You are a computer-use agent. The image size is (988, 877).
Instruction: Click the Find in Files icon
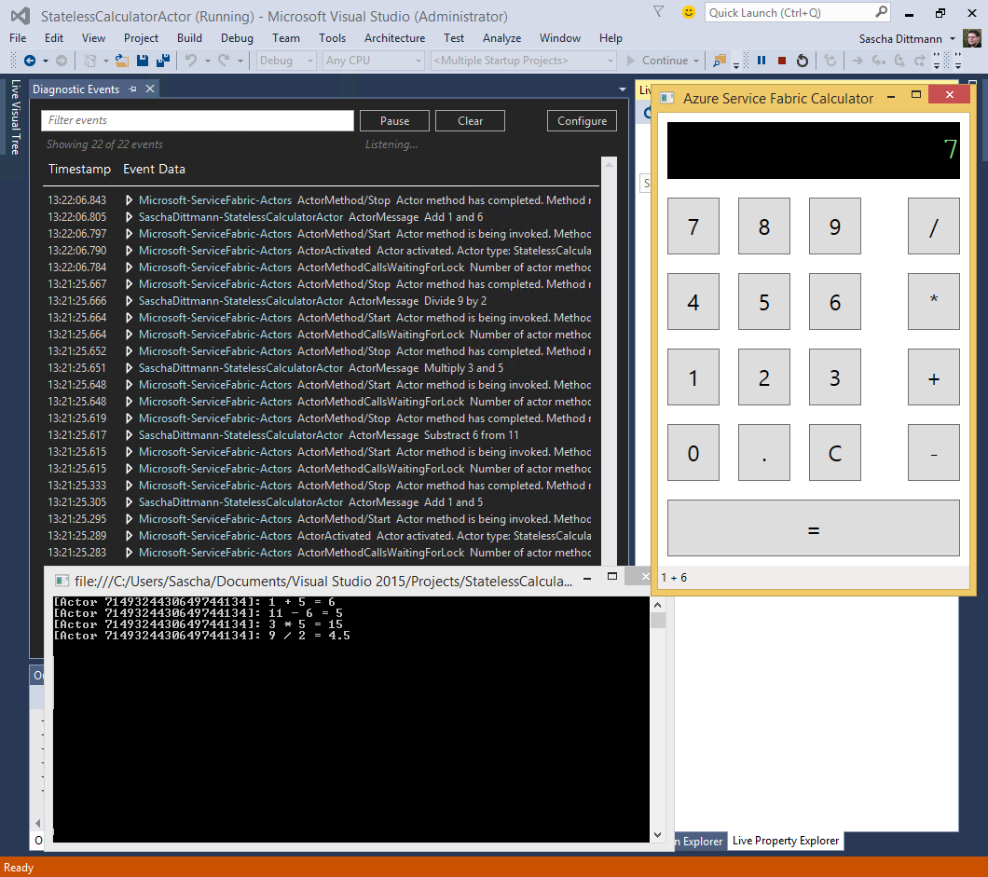click(719, 61)
